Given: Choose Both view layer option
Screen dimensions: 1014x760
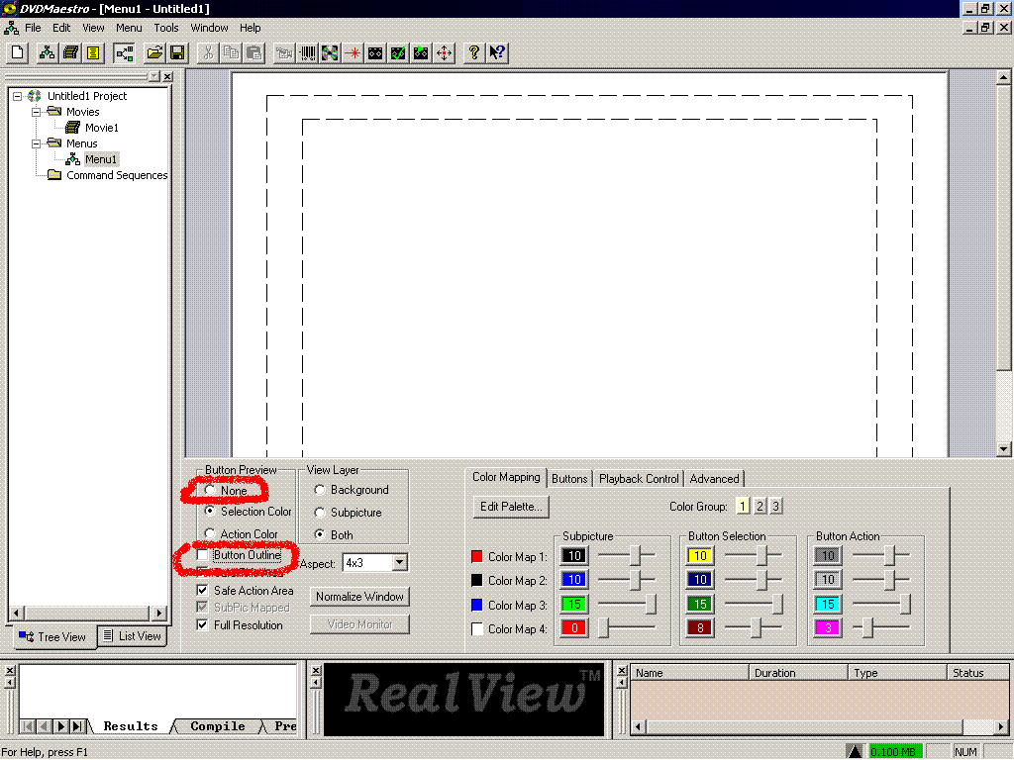Looking at the screenshot, I should (x=320, y=534).
